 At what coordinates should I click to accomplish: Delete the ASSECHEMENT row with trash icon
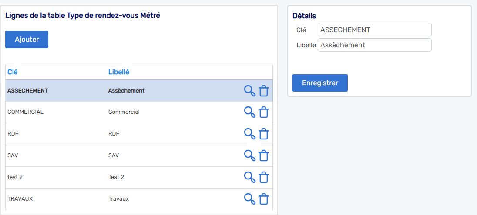click(x=264, y=91)
